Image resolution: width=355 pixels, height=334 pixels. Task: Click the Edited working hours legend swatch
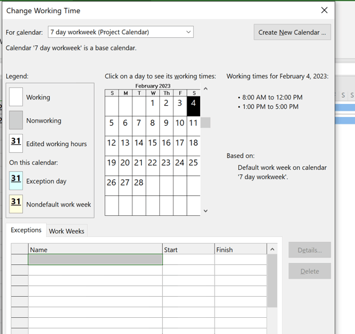[16, 143]
